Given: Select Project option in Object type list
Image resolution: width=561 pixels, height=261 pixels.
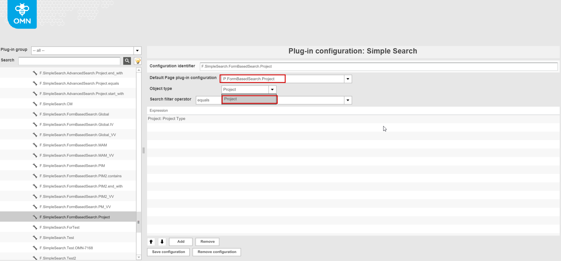Looking at the screenshot, I should click(249, 99).
